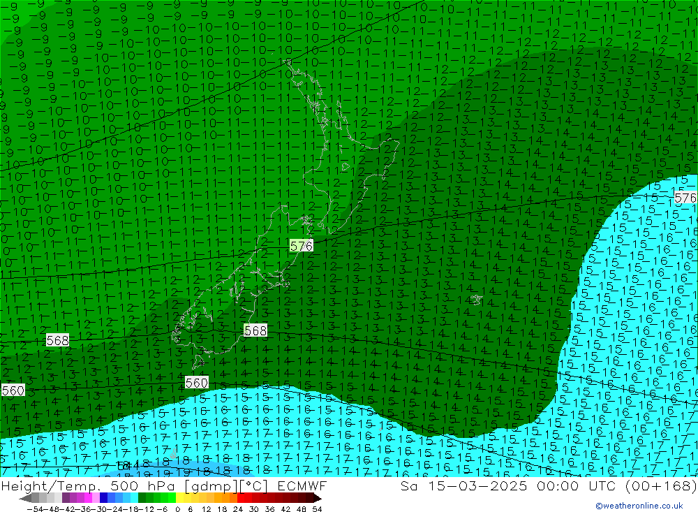This screenshot has height=512, width=698.
Task: Click the 576 contour label at the right edge
Action: coord(685,198)
